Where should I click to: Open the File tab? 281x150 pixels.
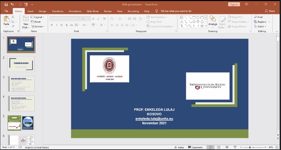[6, 11]
